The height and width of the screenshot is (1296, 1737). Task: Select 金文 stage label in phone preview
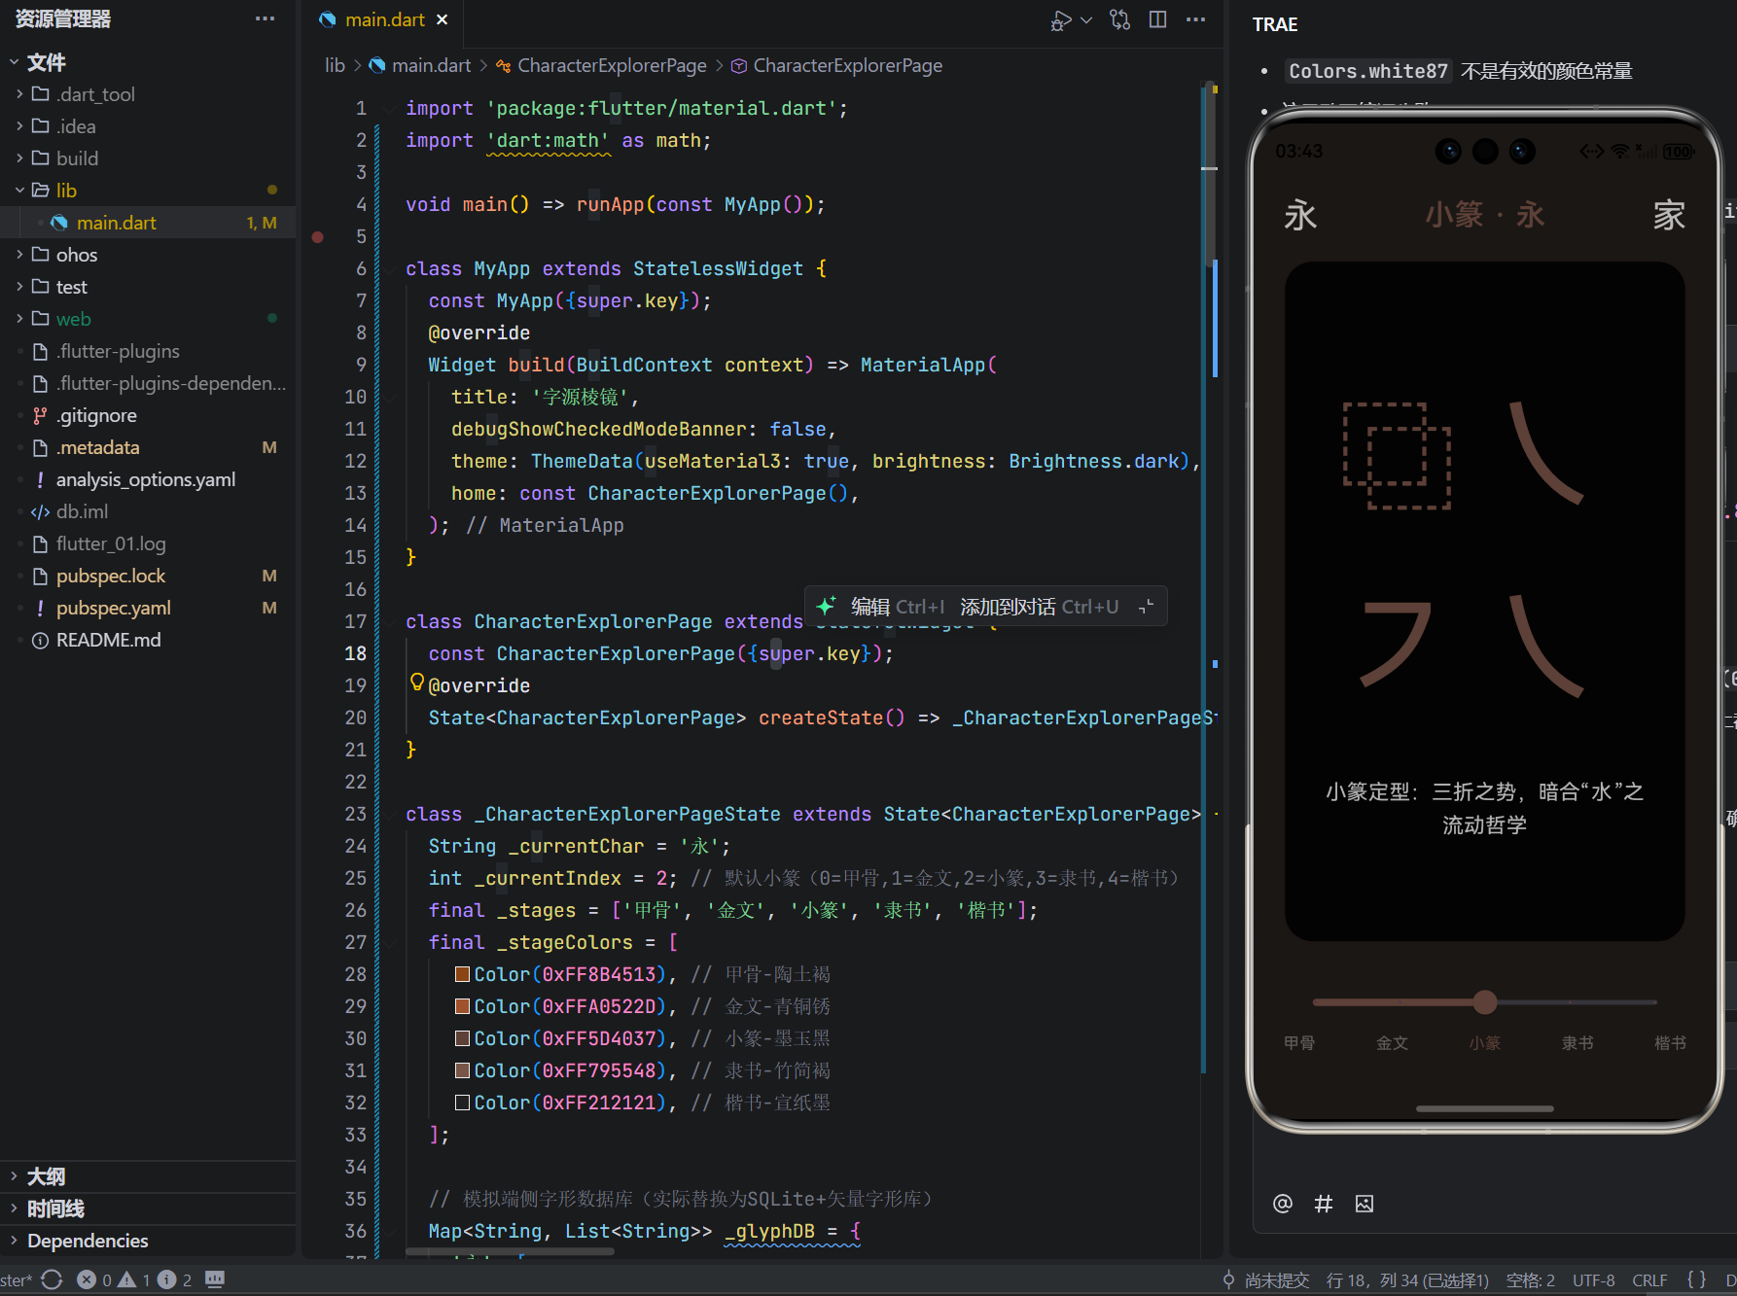pyautogui.click(x=1392, y=1042)
